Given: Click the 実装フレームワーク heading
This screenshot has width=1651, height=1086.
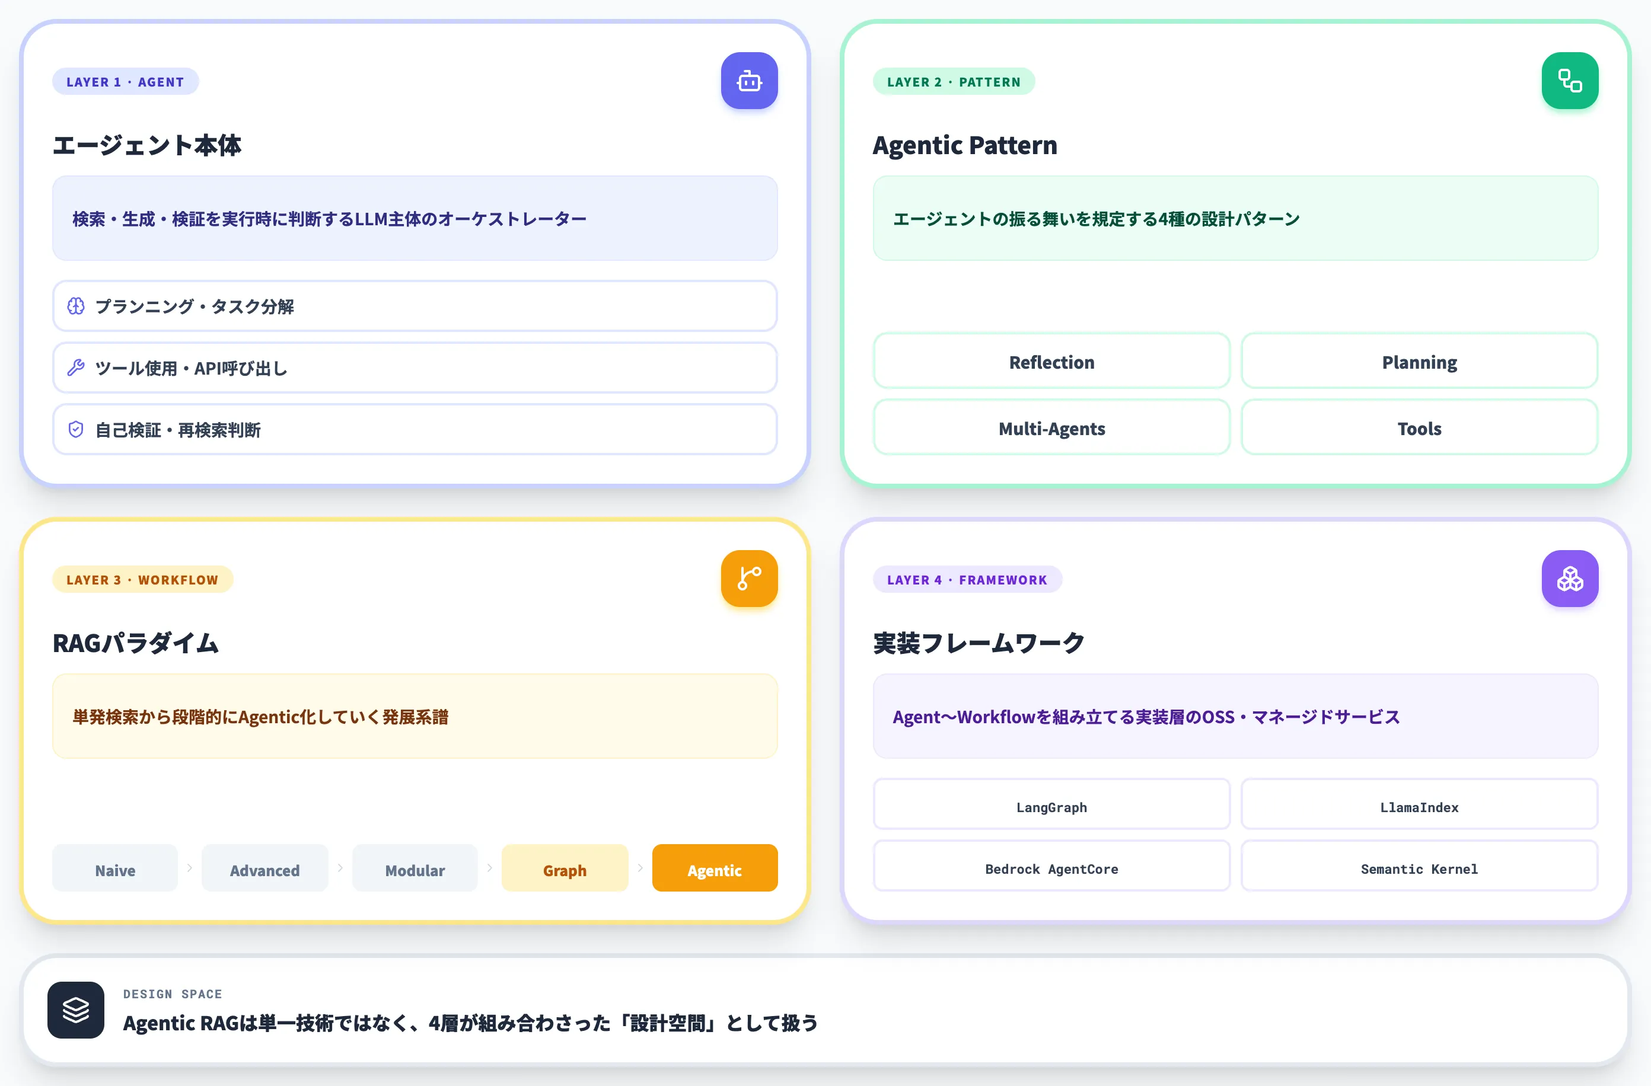Looking at the screenshot, I should pyautogui.click(x=979, y=643).
